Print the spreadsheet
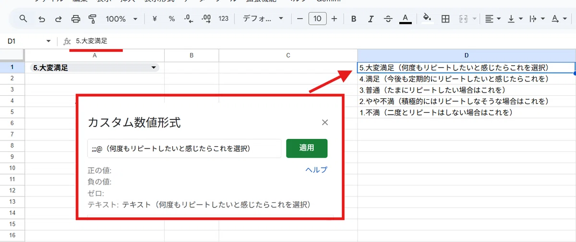This screenshot has width=576, height=242. click(x=76, y=19)
